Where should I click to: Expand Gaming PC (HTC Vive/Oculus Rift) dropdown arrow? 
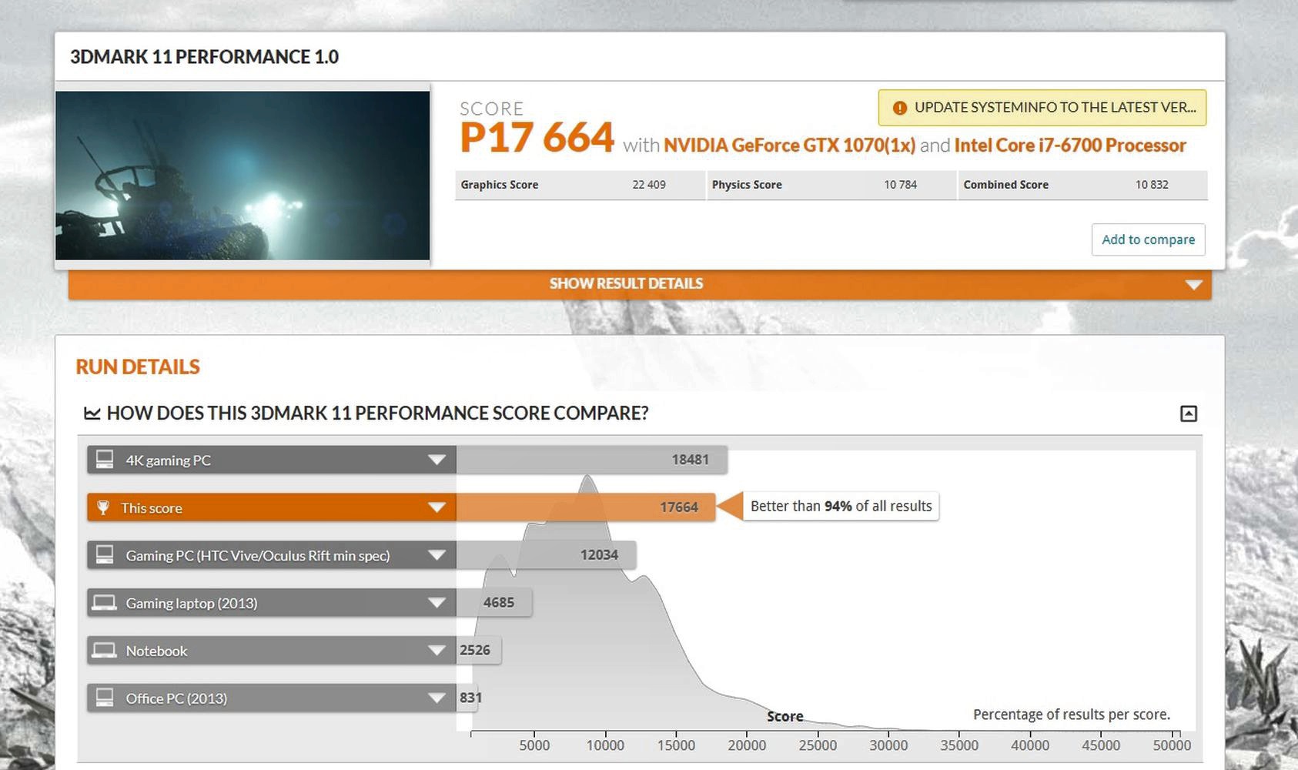[x=437, y=555]
